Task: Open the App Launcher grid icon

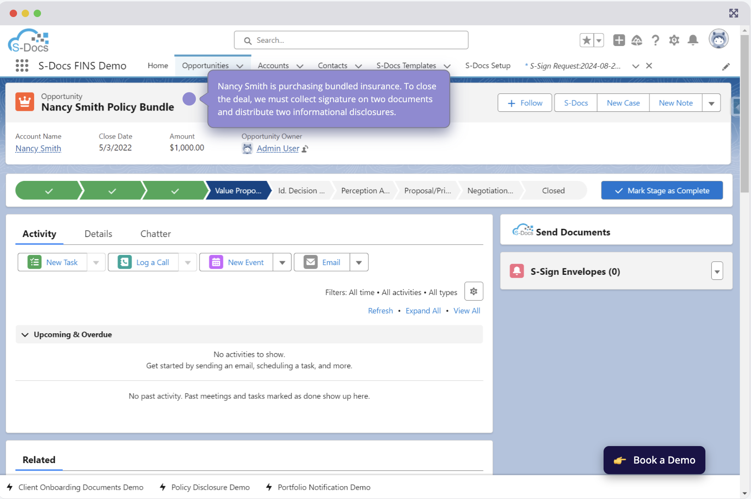Action: pyautogui.click(x=22, y=66)
